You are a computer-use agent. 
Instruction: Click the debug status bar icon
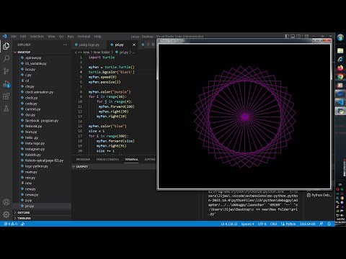(23, 224)
